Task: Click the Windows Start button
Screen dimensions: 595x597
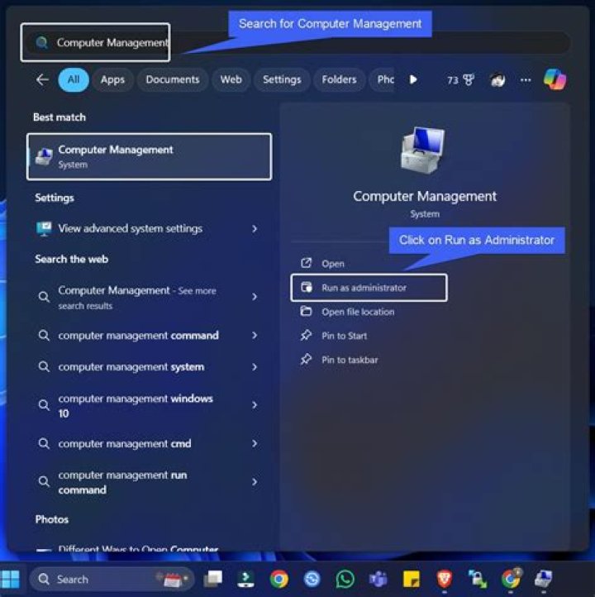Action: click(12, 579)
